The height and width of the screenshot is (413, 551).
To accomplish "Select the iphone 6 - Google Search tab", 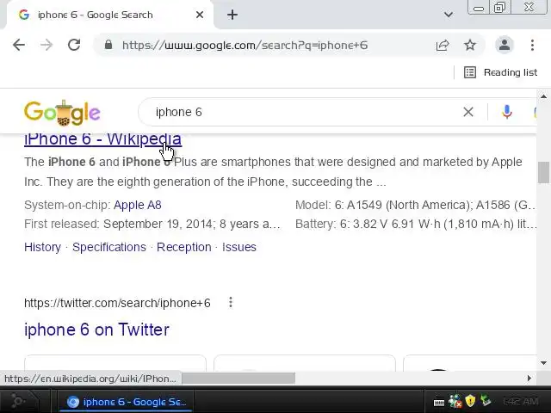I will [109, 15].
